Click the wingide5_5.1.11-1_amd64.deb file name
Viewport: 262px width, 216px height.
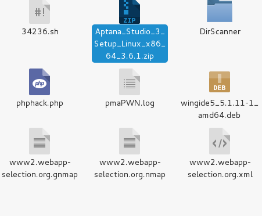click(220, 109)
